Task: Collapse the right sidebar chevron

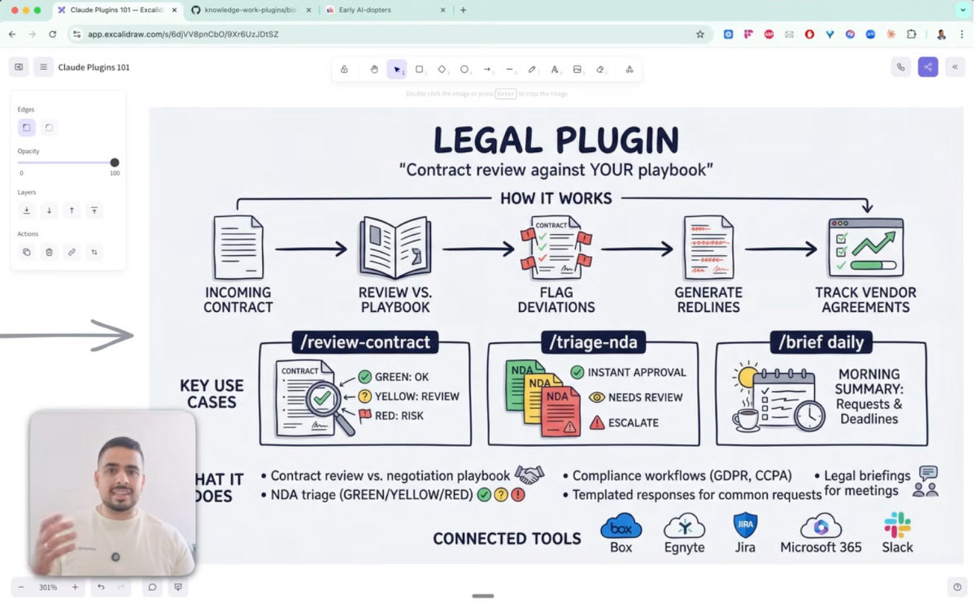Action: (955, 67)
